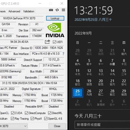Click the DirectX Support value 12 (12_2)
Viewport: 130px width, 130px height.
(x=54, y=60)
